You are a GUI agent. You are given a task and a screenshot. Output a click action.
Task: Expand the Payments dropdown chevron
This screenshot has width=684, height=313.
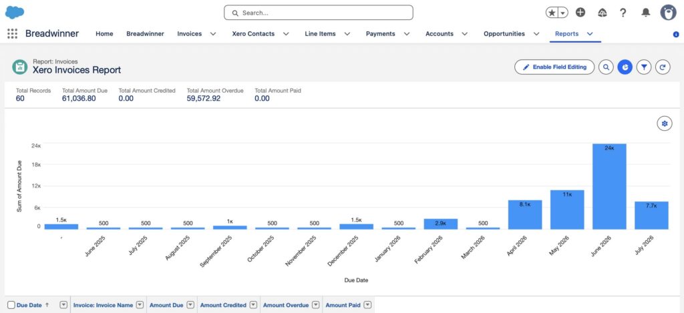click(x=407, y=33)
